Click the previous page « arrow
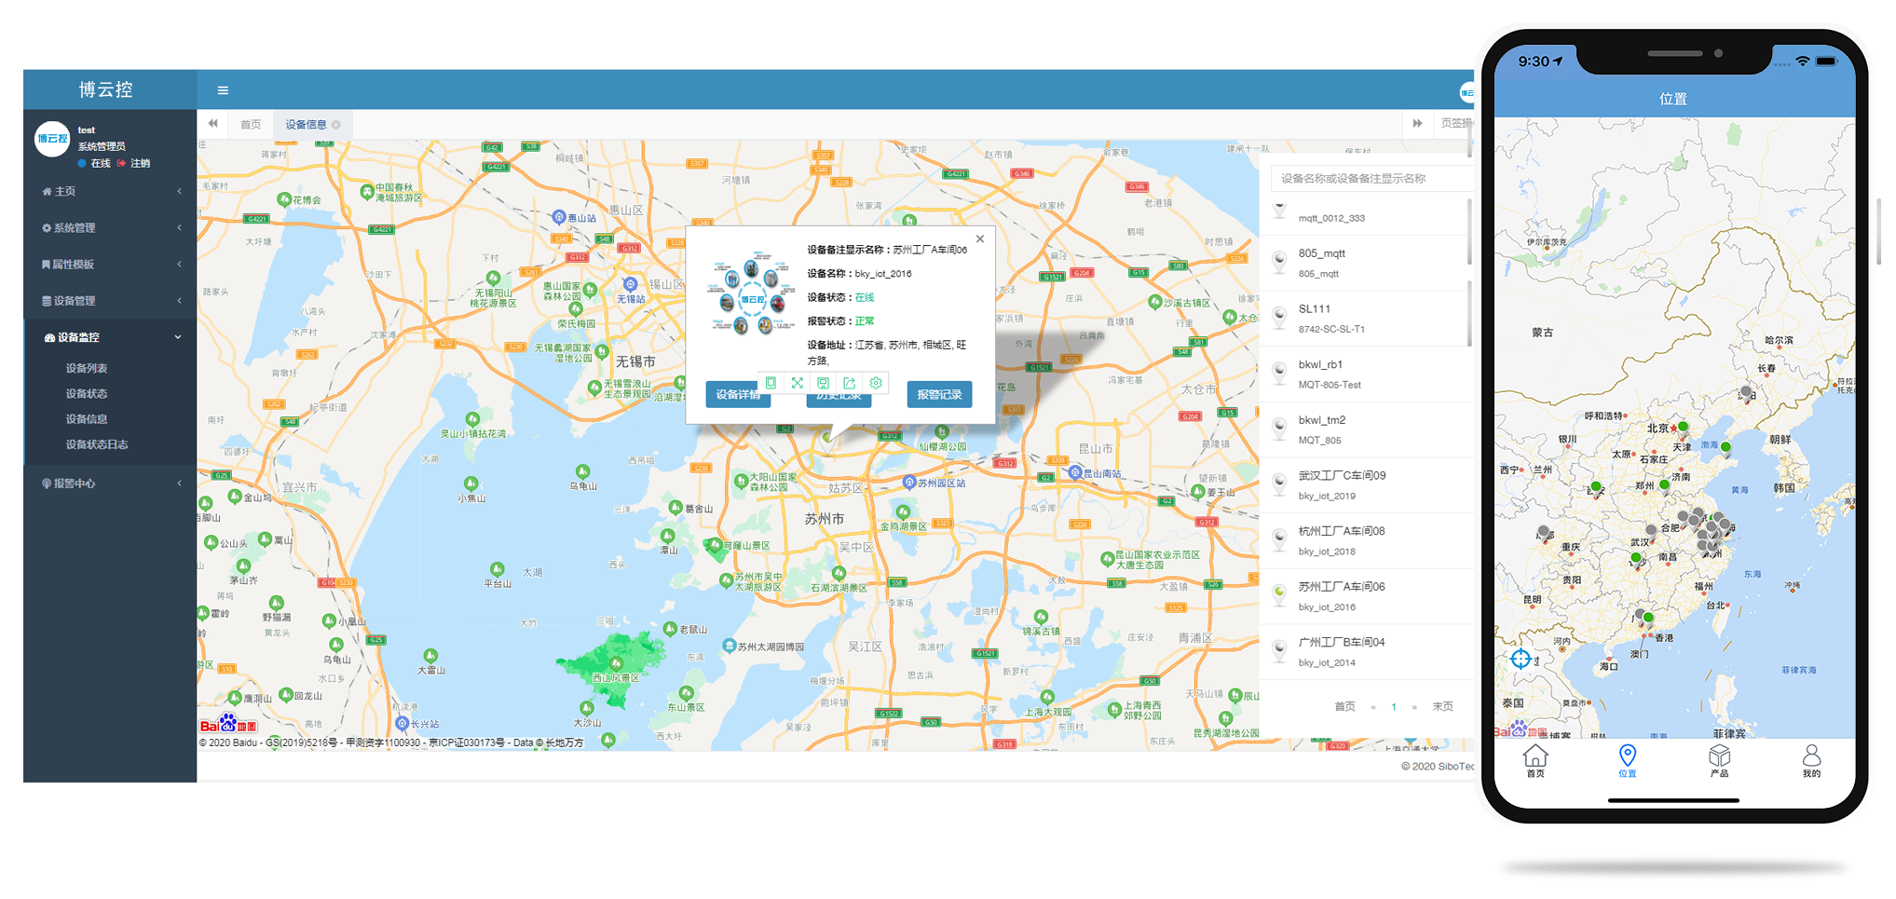The image size is (1896, 899). [1373, 707]
